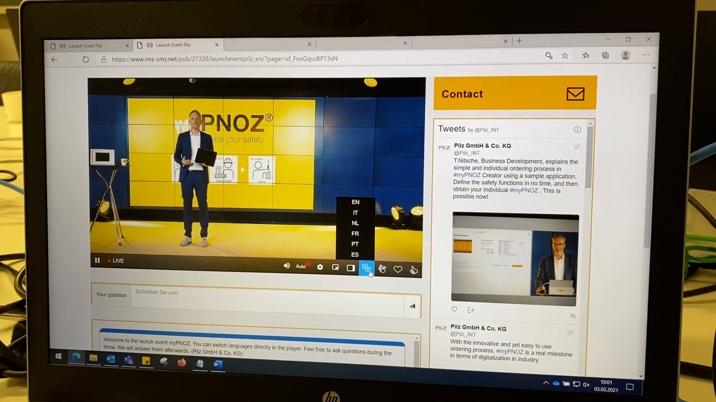716x402 pixels.
Task: Select NL audio language
Action: 355,223
